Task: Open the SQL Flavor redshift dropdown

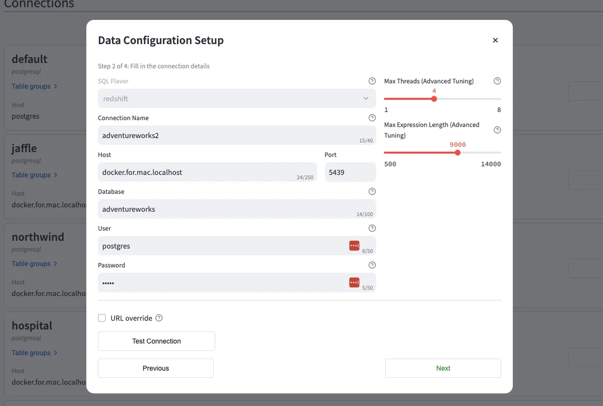Action: pyautogui.click(x=237, y=98)
